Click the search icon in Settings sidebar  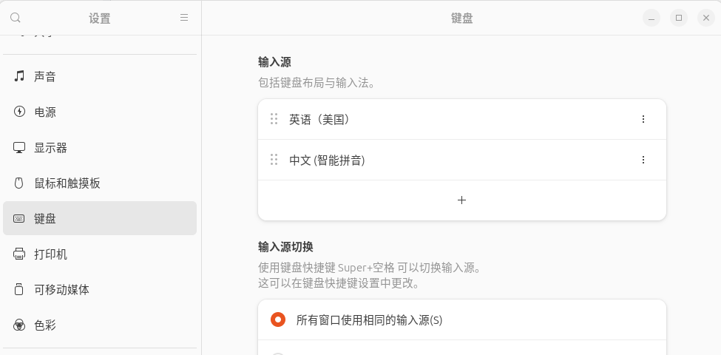point(16,18)
